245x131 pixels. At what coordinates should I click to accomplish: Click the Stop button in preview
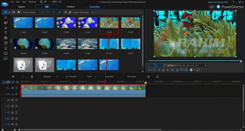pyautogui.click(x=154, y=70)
